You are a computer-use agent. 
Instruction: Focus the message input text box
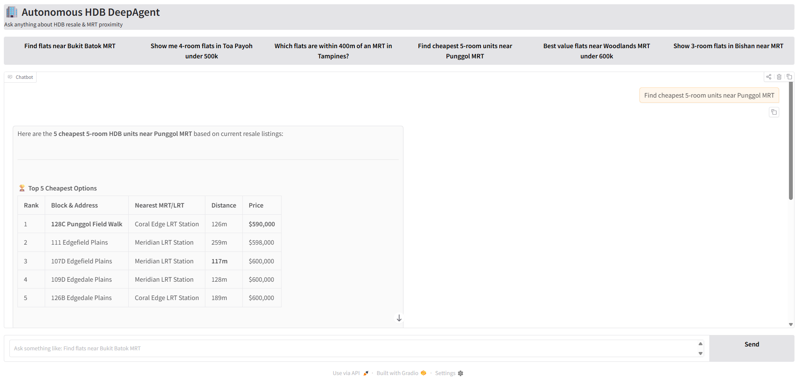354,348
